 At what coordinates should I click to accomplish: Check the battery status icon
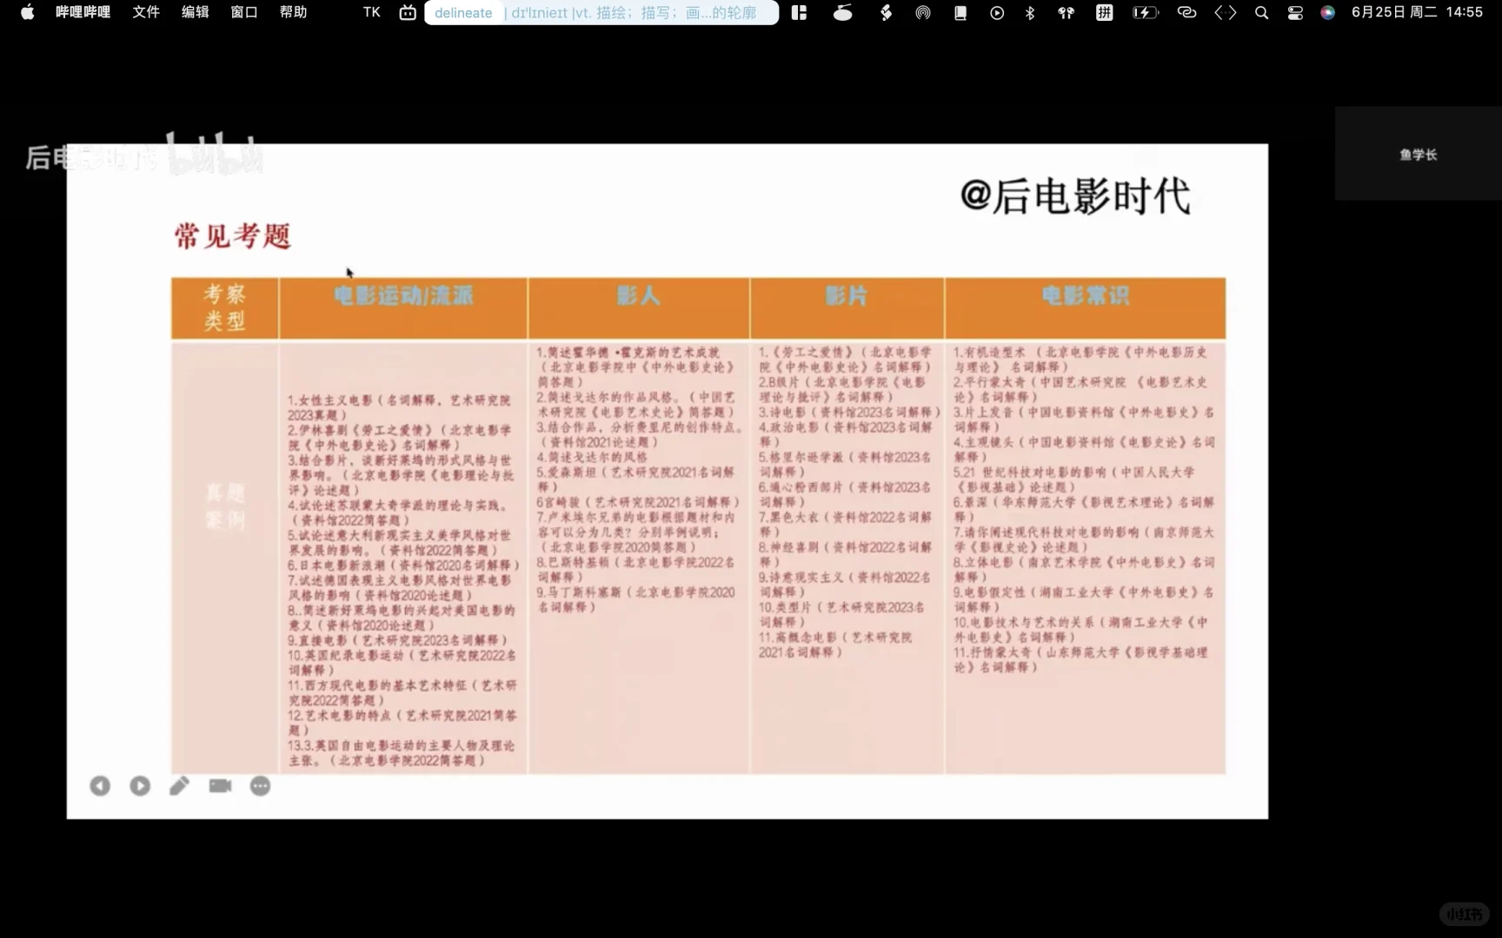click(x=1146, y=12)
